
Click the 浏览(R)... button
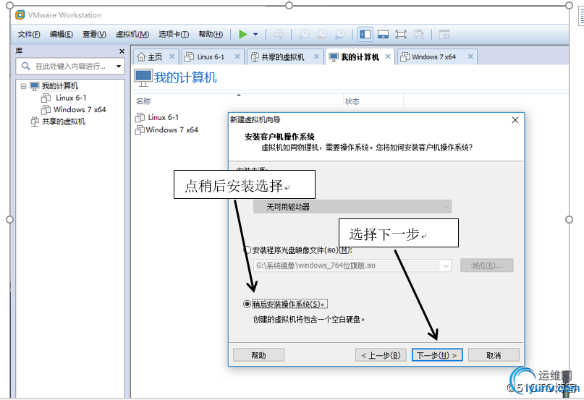pos(487,265)
